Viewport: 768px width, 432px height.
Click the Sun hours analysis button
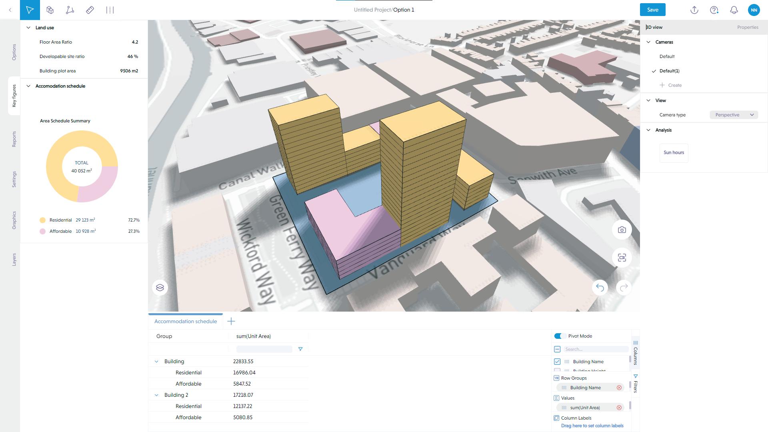tap(674, 152)
